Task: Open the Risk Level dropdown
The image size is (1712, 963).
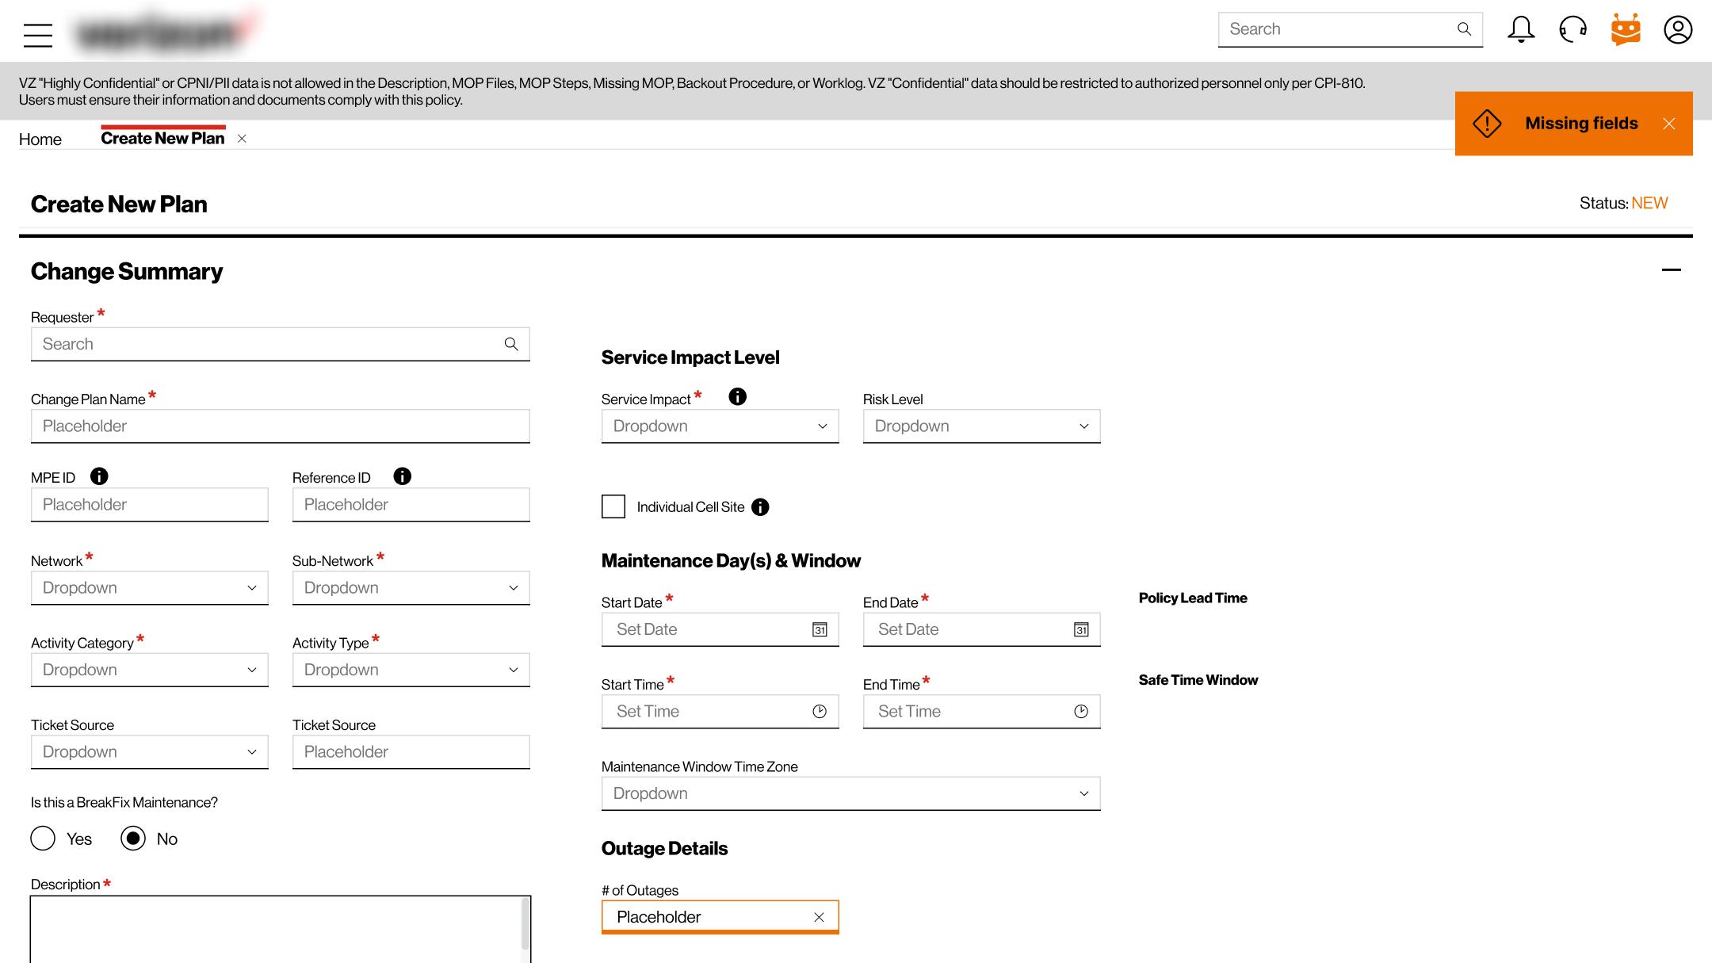Action: (982, 426)
